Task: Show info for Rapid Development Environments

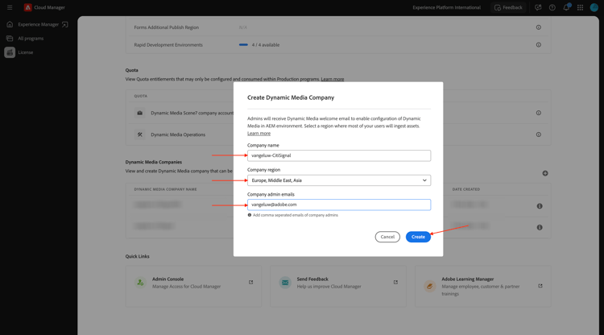Action: pyautogui.click(x=539, y=44)
